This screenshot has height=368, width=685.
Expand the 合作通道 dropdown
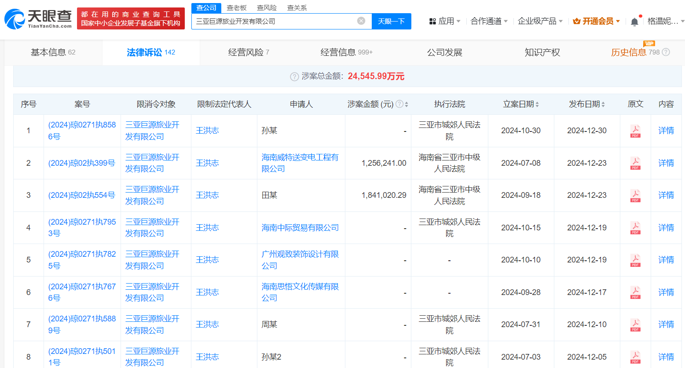click(x=489, y=21)
